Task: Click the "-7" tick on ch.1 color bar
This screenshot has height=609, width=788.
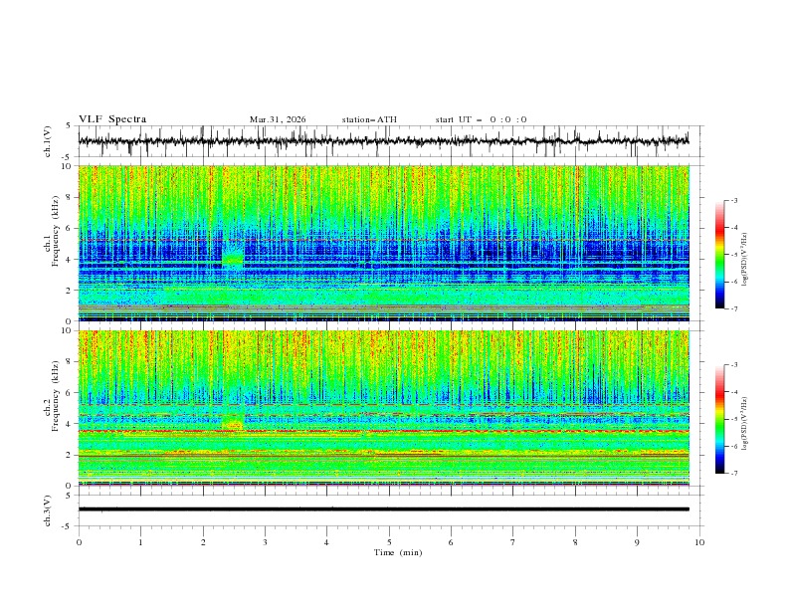Action: [733, 308]
